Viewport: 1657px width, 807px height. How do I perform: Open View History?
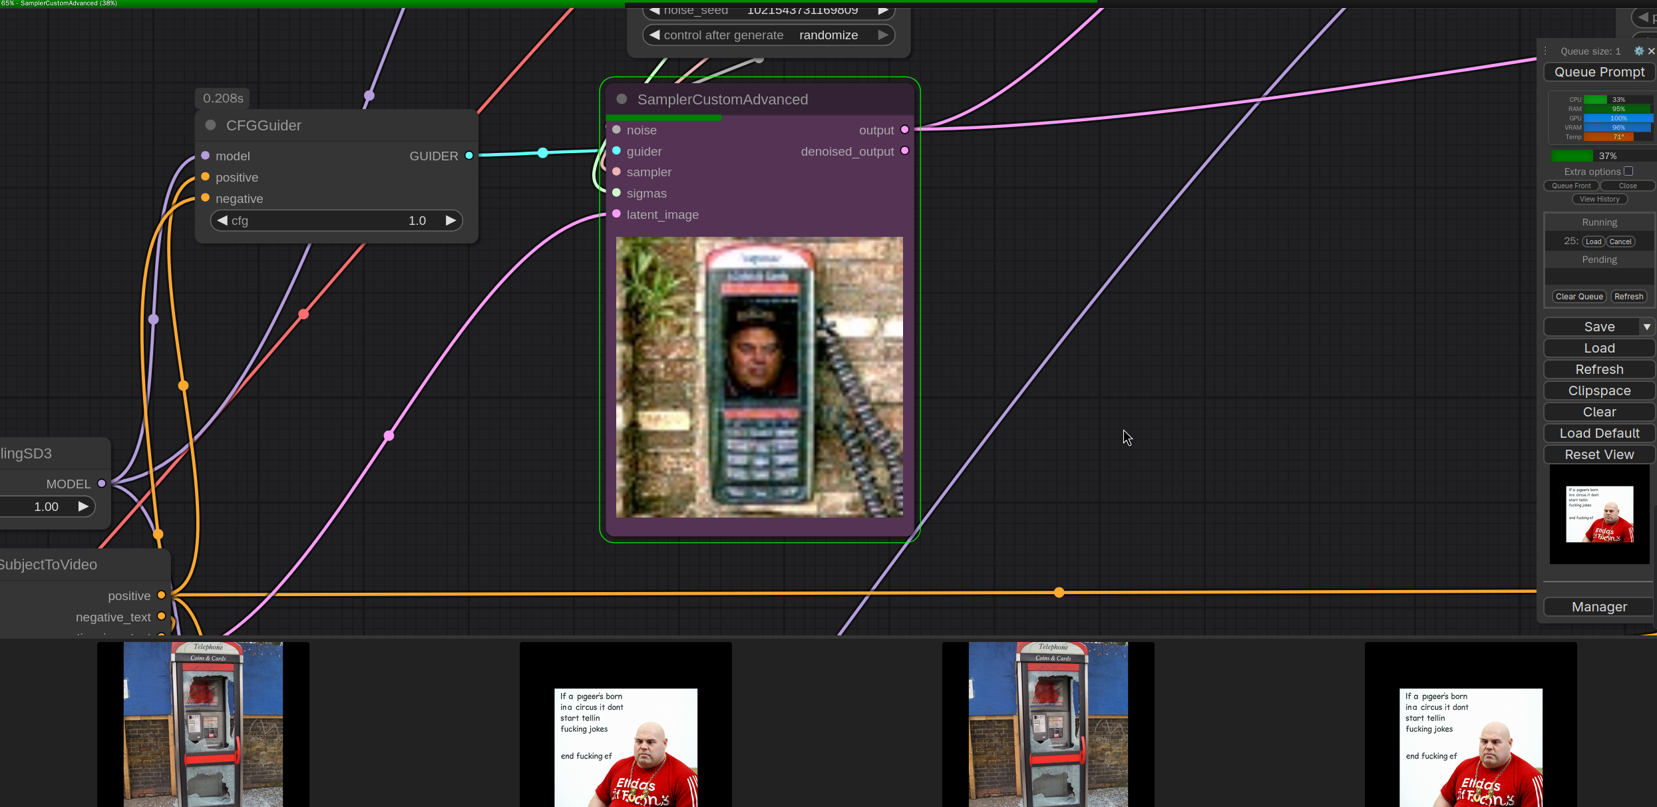click(1600, 199)
